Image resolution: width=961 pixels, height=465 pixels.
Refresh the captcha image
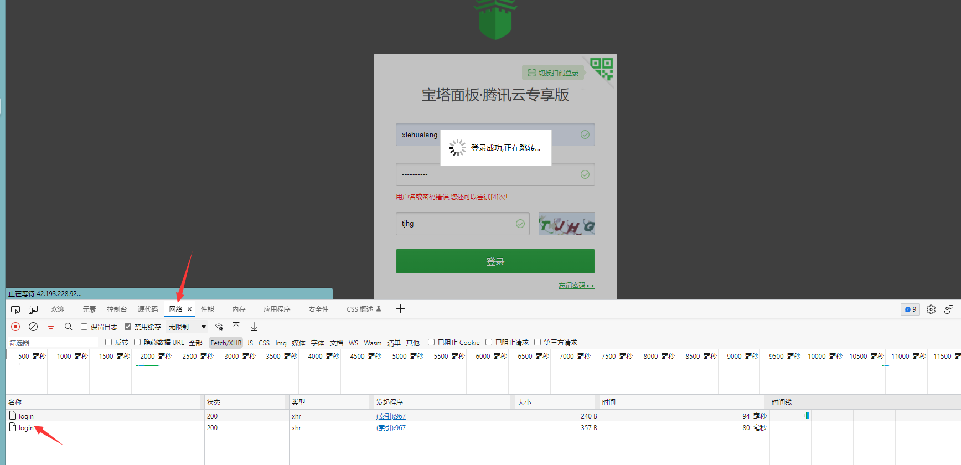point(567,224)
